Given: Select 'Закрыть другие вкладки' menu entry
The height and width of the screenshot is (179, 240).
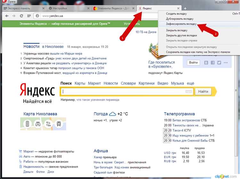Looking at the screenshot, I should (181, 35).
